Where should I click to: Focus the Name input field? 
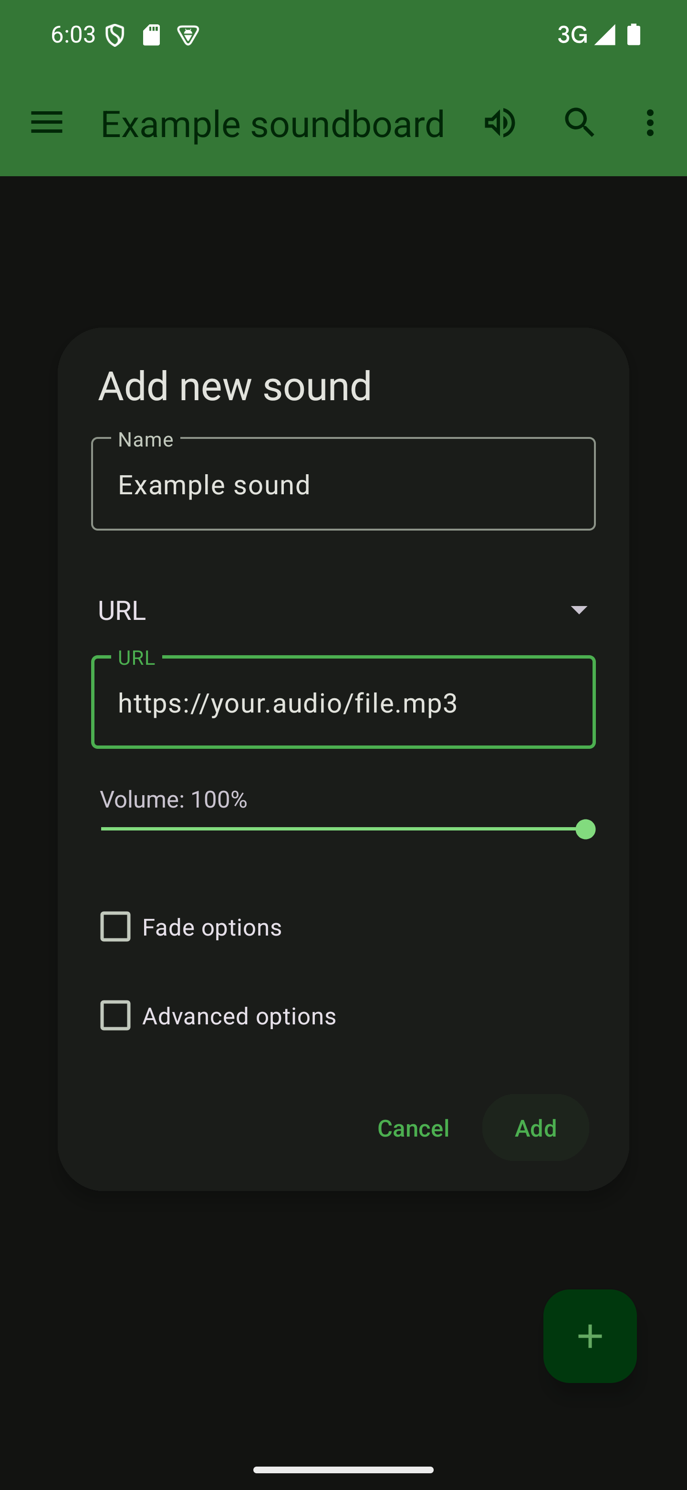[343, 484]
